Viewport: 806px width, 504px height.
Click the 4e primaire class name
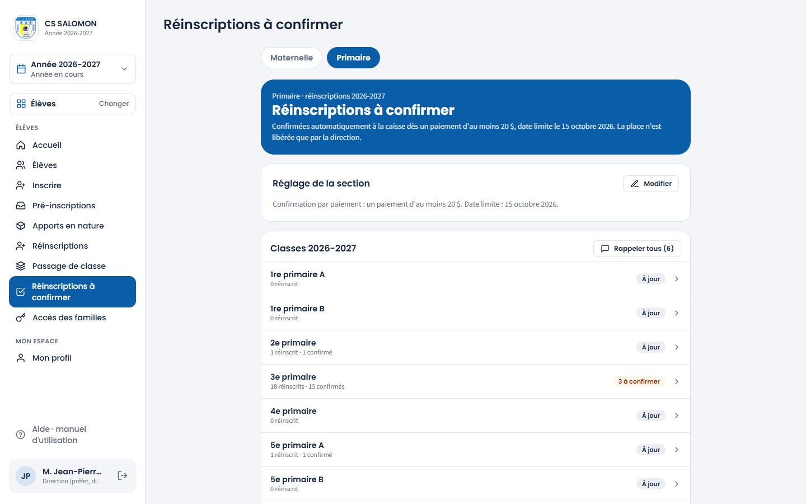point(293,411)
